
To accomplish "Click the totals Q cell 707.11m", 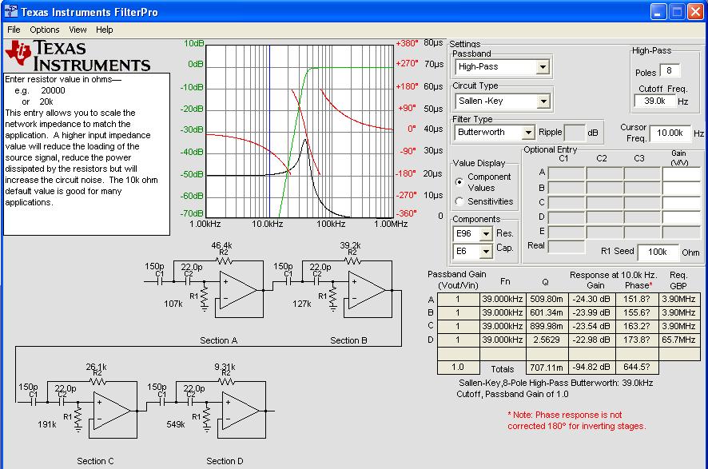I will click(x=547, y=368).
